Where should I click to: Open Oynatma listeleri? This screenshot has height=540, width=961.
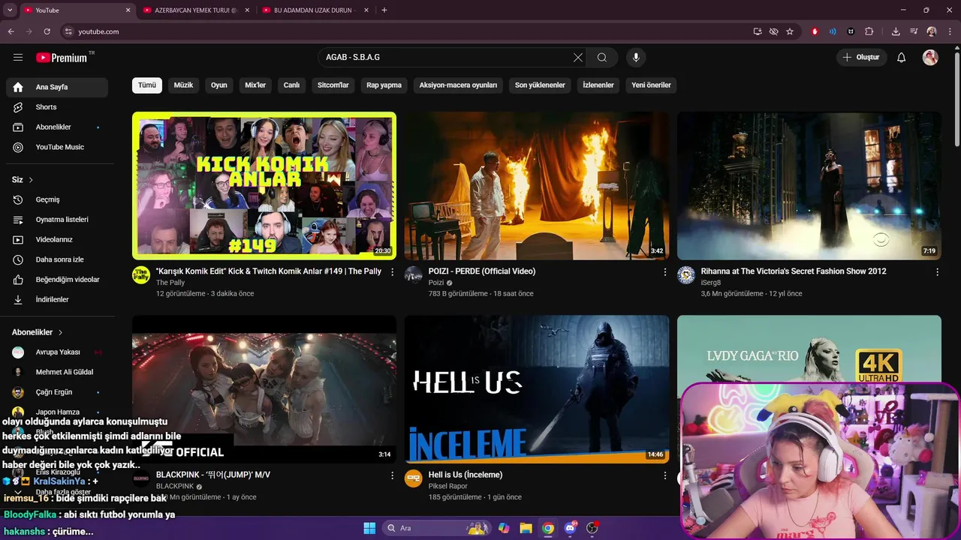click(57, 220)
